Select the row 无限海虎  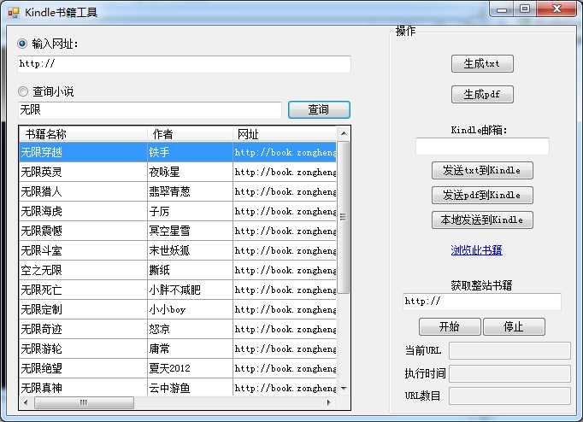pos(178,211)
